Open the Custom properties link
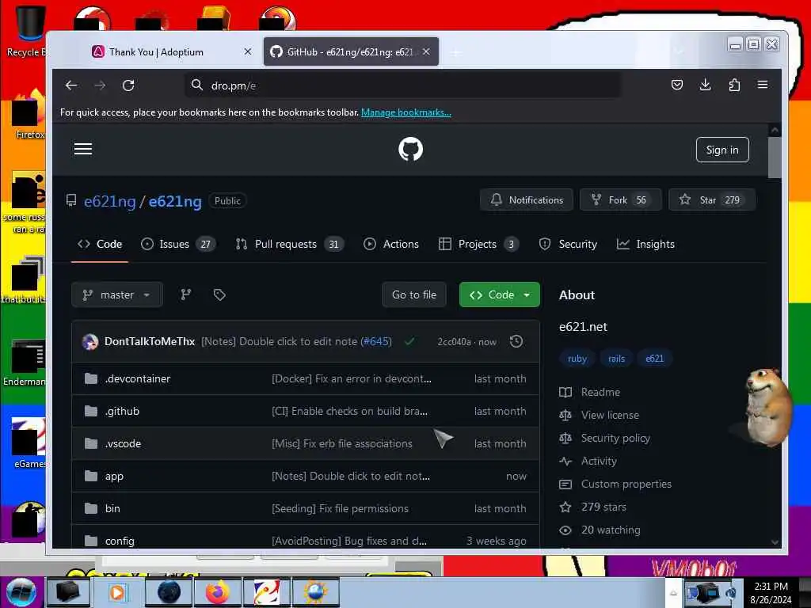Image resolution: width=811 pixels, height=608 pixels. point(615,484)
